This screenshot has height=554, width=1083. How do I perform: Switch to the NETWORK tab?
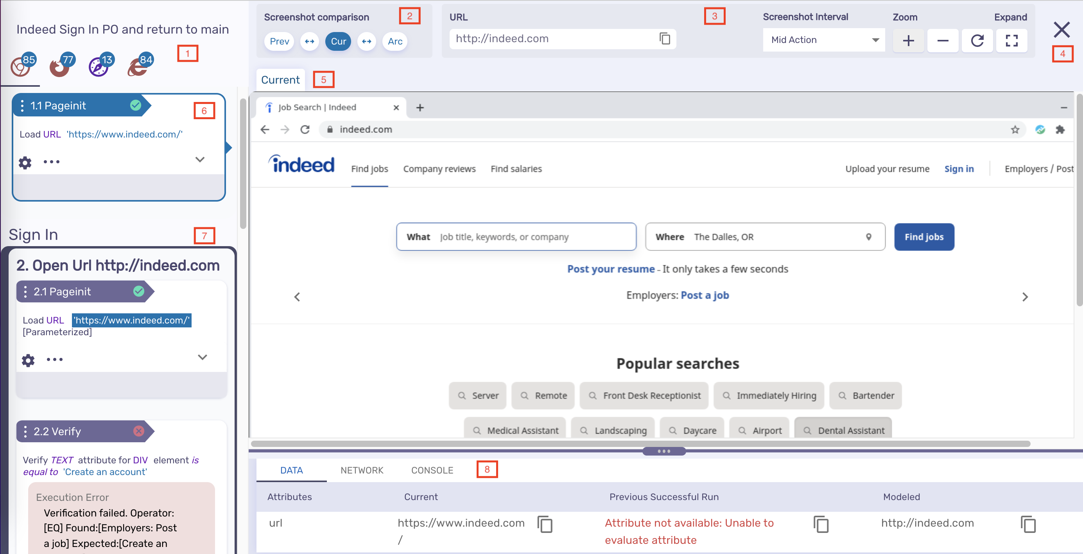[x=362, y=470]
